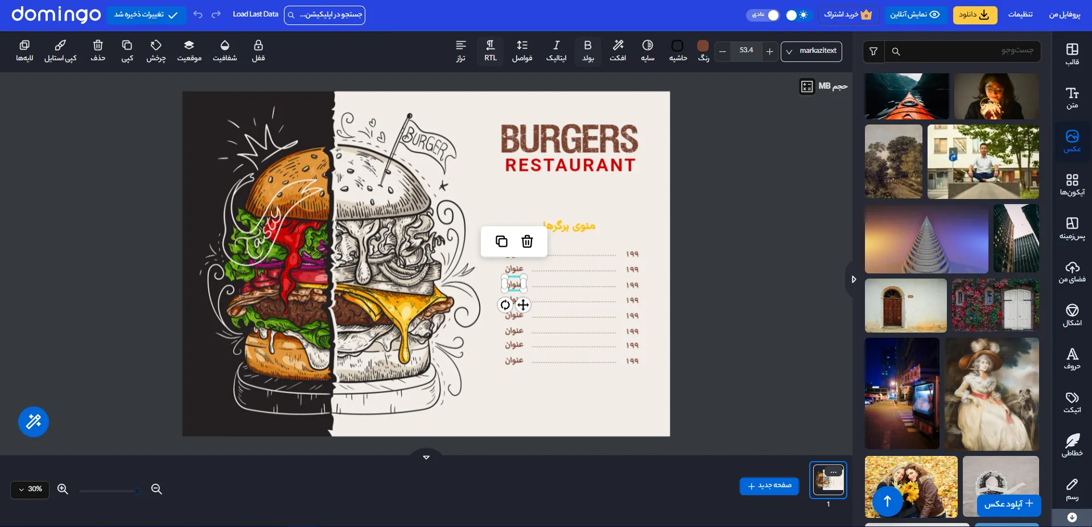This screenshot has width=1092, height=527.
Task: Click online preview (نمایش آنلاین) button
Action: (x=915, y=15)
